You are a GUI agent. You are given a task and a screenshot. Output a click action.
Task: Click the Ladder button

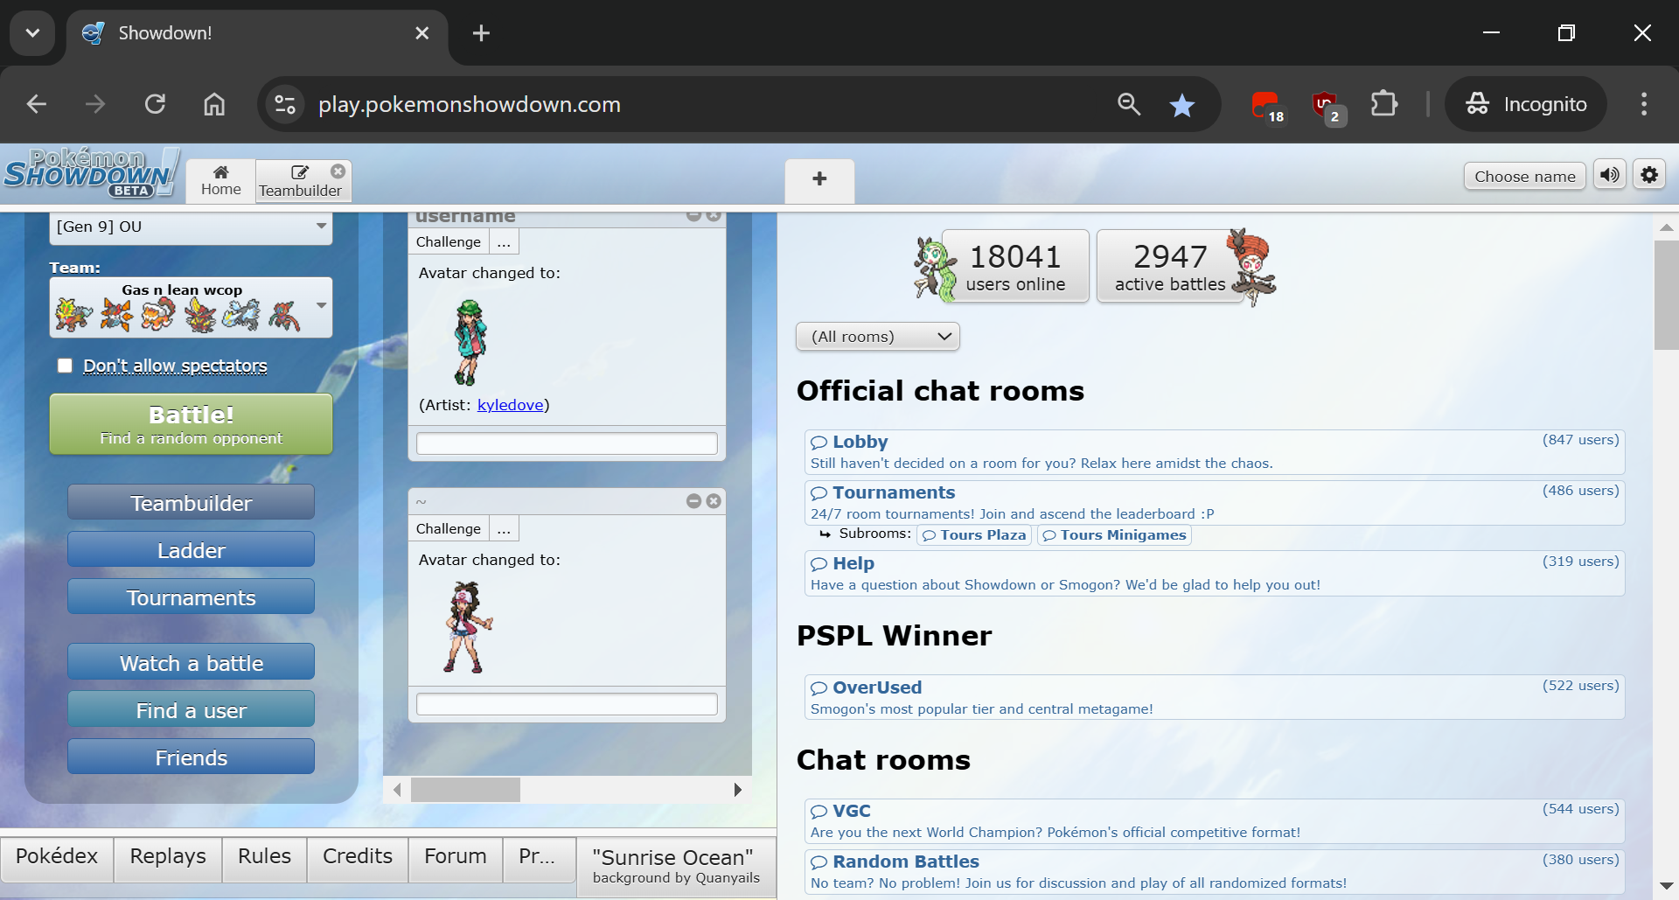[191, 550]
